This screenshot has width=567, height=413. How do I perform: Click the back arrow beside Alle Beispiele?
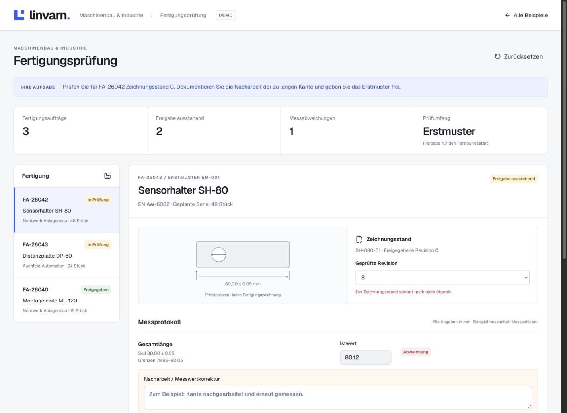click(507, 15)
